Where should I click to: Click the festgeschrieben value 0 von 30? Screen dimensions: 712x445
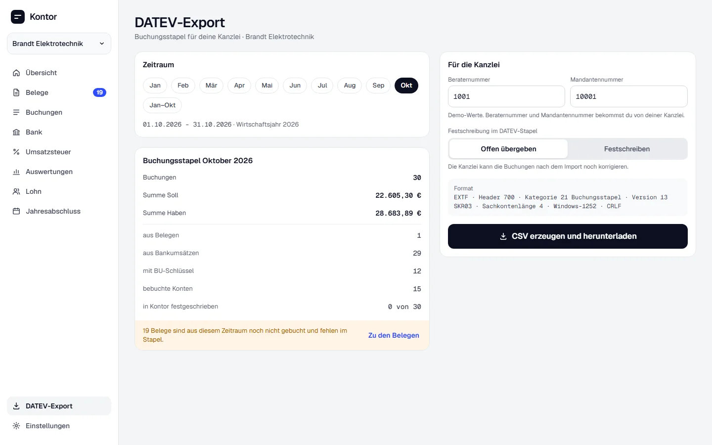tap(404, 307)
